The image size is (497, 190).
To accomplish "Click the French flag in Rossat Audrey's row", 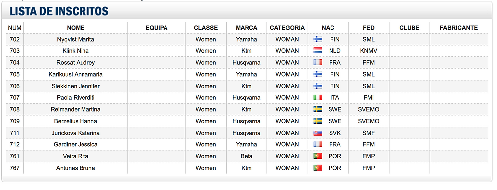I will point(318,62).
